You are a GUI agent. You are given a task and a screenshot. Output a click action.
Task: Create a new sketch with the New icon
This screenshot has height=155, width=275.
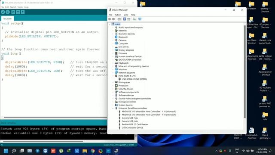pos(13,12)
